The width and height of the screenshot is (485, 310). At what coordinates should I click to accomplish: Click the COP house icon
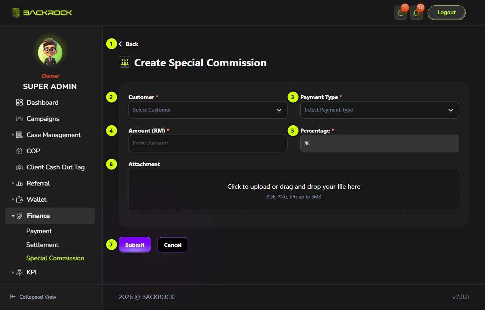(x=19, y=151)
